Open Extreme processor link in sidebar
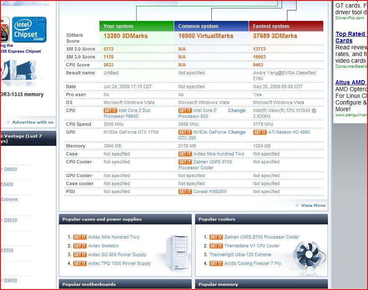The height and width of the screenshot is (290, 368). tap(9, 199)
